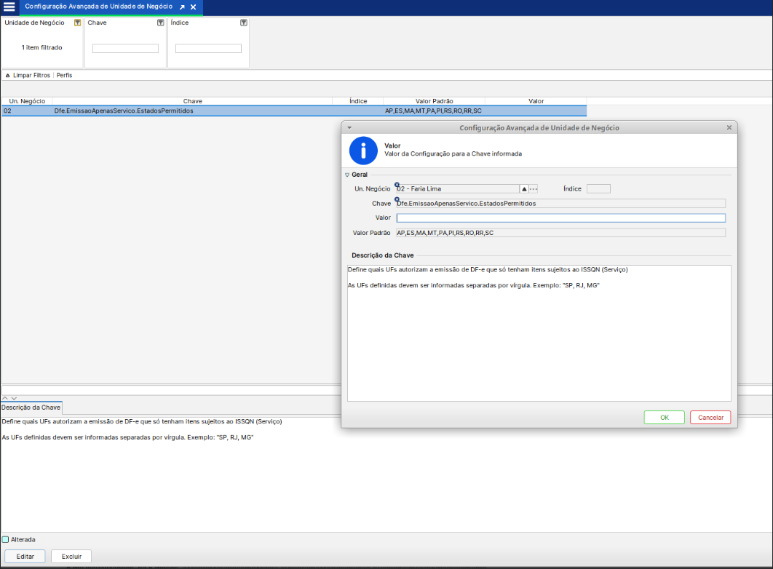
Task: Collapse filters panel via Limpar Filtros arrow
Action: 7,76
